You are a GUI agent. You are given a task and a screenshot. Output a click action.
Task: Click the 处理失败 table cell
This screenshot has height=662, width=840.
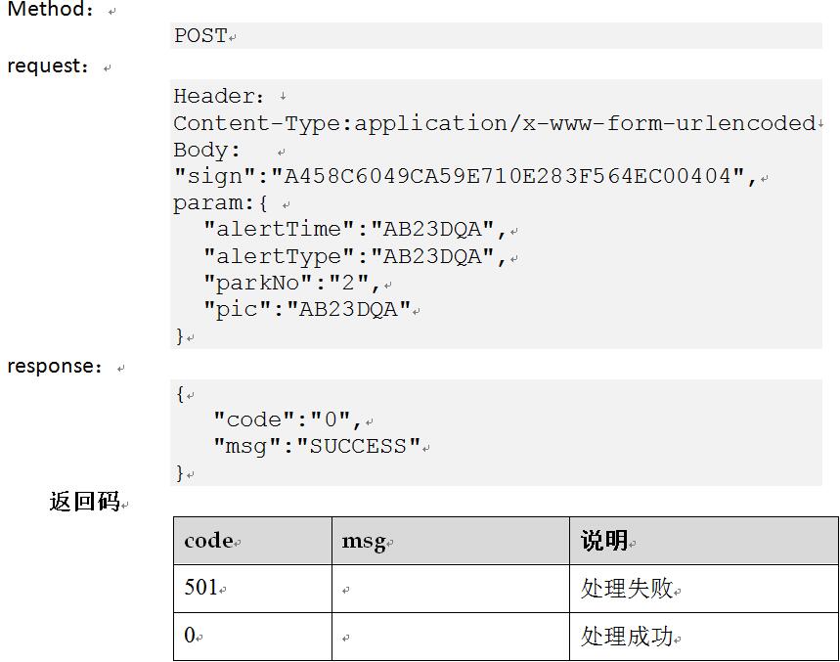point(703,589)
